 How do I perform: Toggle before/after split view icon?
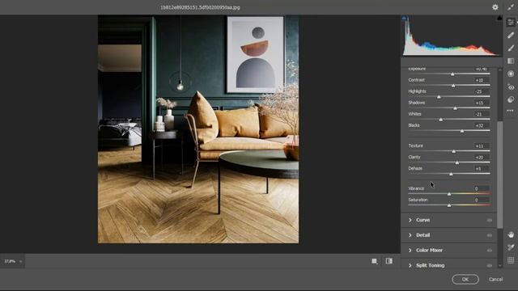[389, 261]
